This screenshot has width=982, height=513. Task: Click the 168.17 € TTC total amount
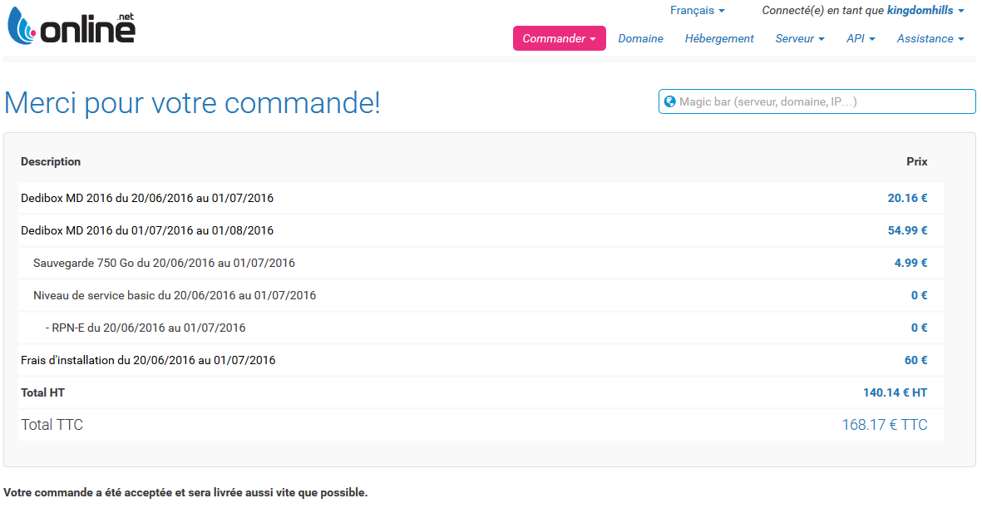884,425
